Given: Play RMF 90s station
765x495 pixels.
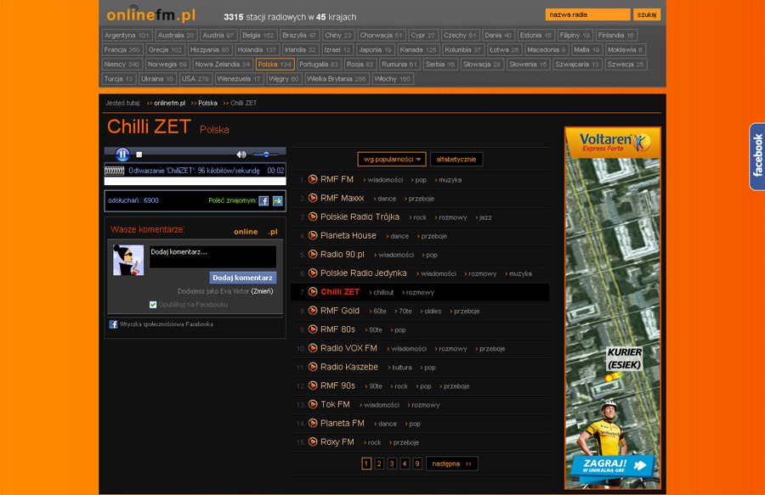Looking at the screenshot, I should (x=313, y=385).
